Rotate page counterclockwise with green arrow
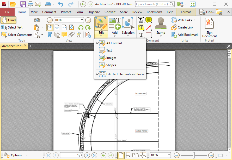This screenshot has height=160, width=232. coord(81,27)
